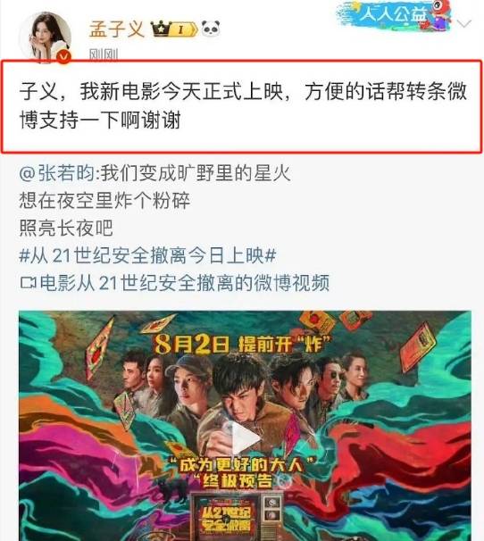Tap the TV set logo on poster
484x541 pixels.
pyautogui.click(x=237, y=518)
